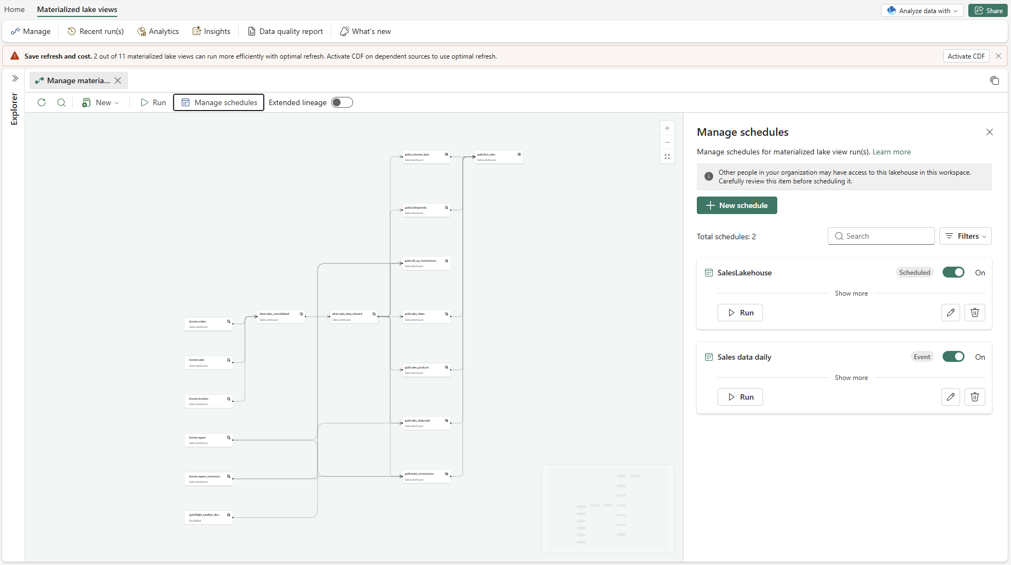Dismiss the Save refresh and cost banner
1011x565 pixels.
pyautogui.click(x=998, y=56)
